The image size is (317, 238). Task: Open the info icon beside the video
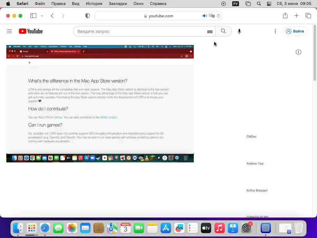tap(298, 52)
